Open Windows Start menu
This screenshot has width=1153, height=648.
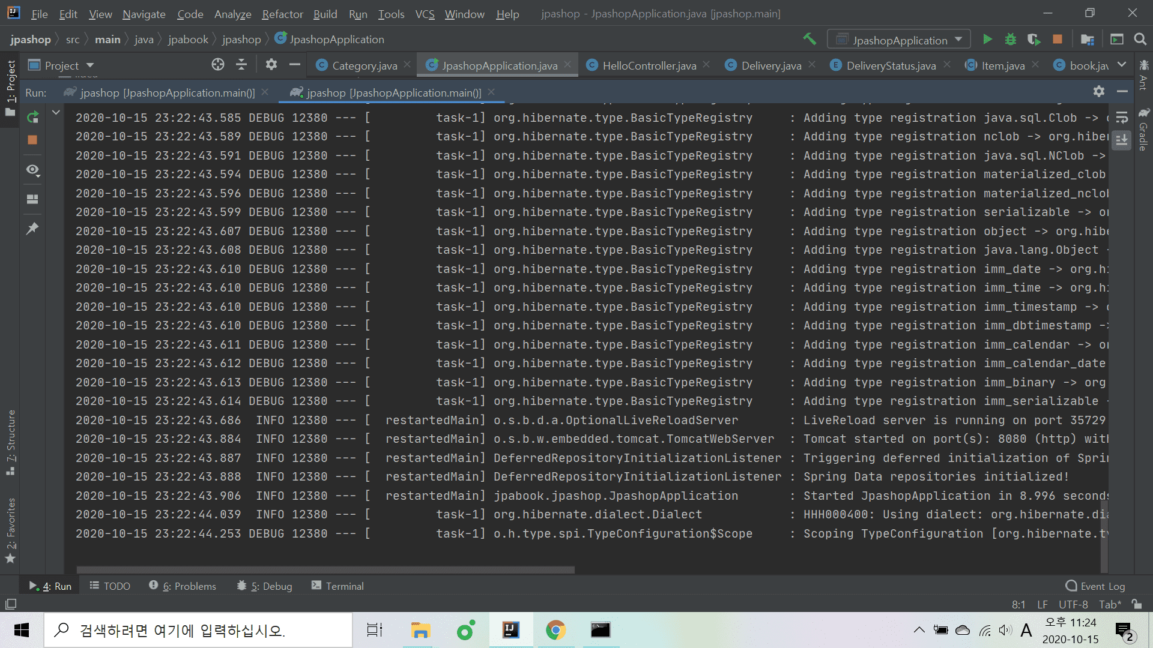(22, 630)
